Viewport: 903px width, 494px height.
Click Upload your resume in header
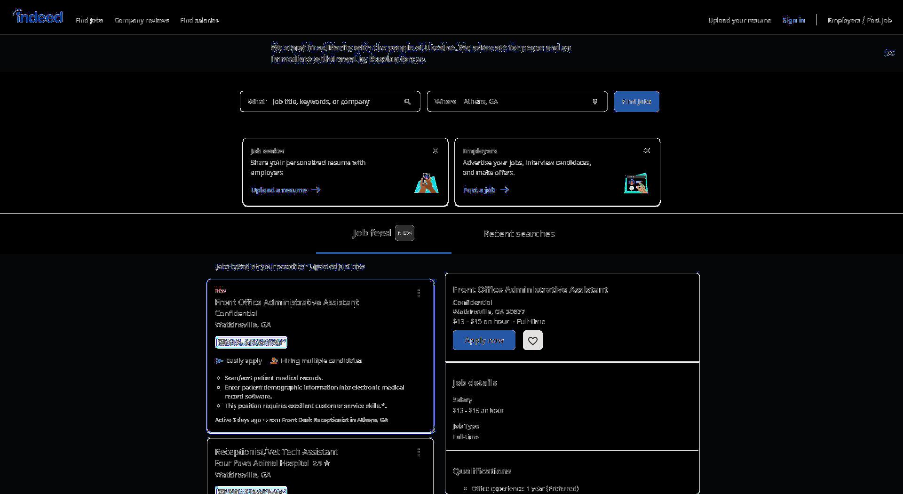click(740, 20)
